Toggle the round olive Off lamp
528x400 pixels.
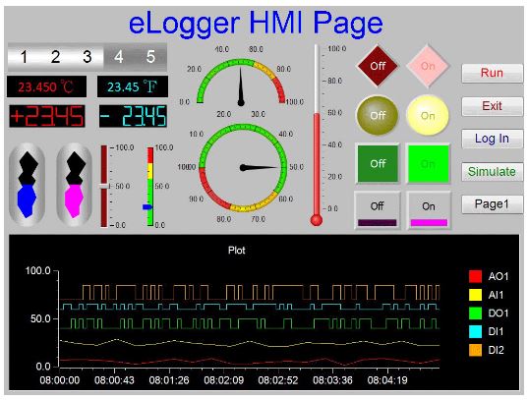[x=378, y=116]
